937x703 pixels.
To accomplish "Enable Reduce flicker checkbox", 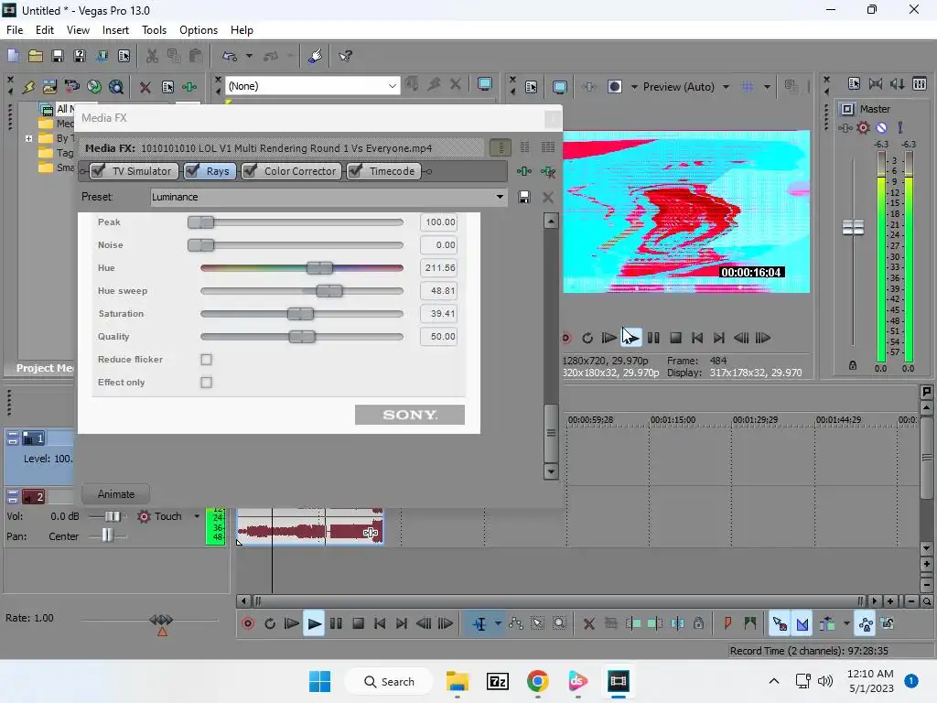I will coord(206,359).
